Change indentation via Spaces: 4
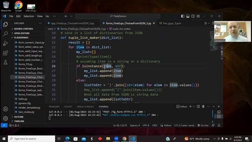The width and height of the screenshot is (252, 142). click(135, 125)
